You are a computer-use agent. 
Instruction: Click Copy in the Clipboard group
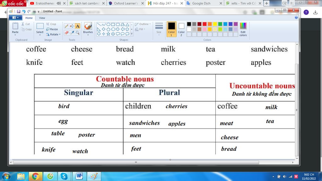coord(26,29)
